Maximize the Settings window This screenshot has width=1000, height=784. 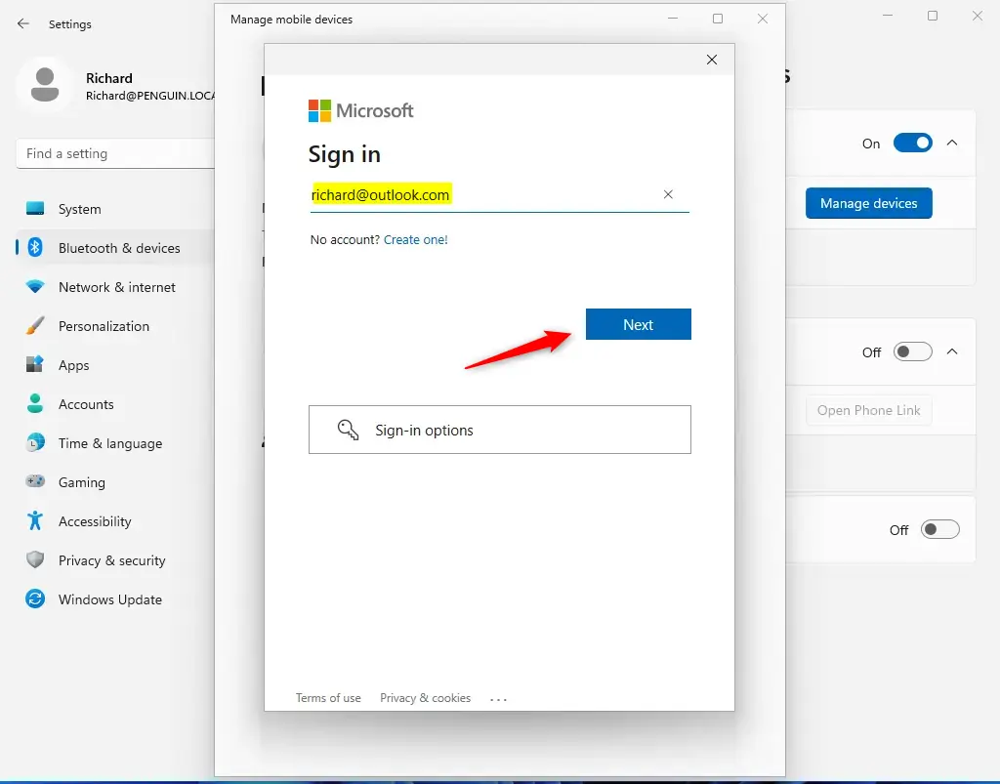933,16
